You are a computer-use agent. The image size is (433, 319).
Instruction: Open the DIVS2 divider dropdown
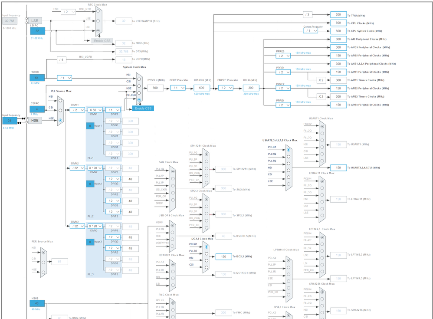coord(113,201)
